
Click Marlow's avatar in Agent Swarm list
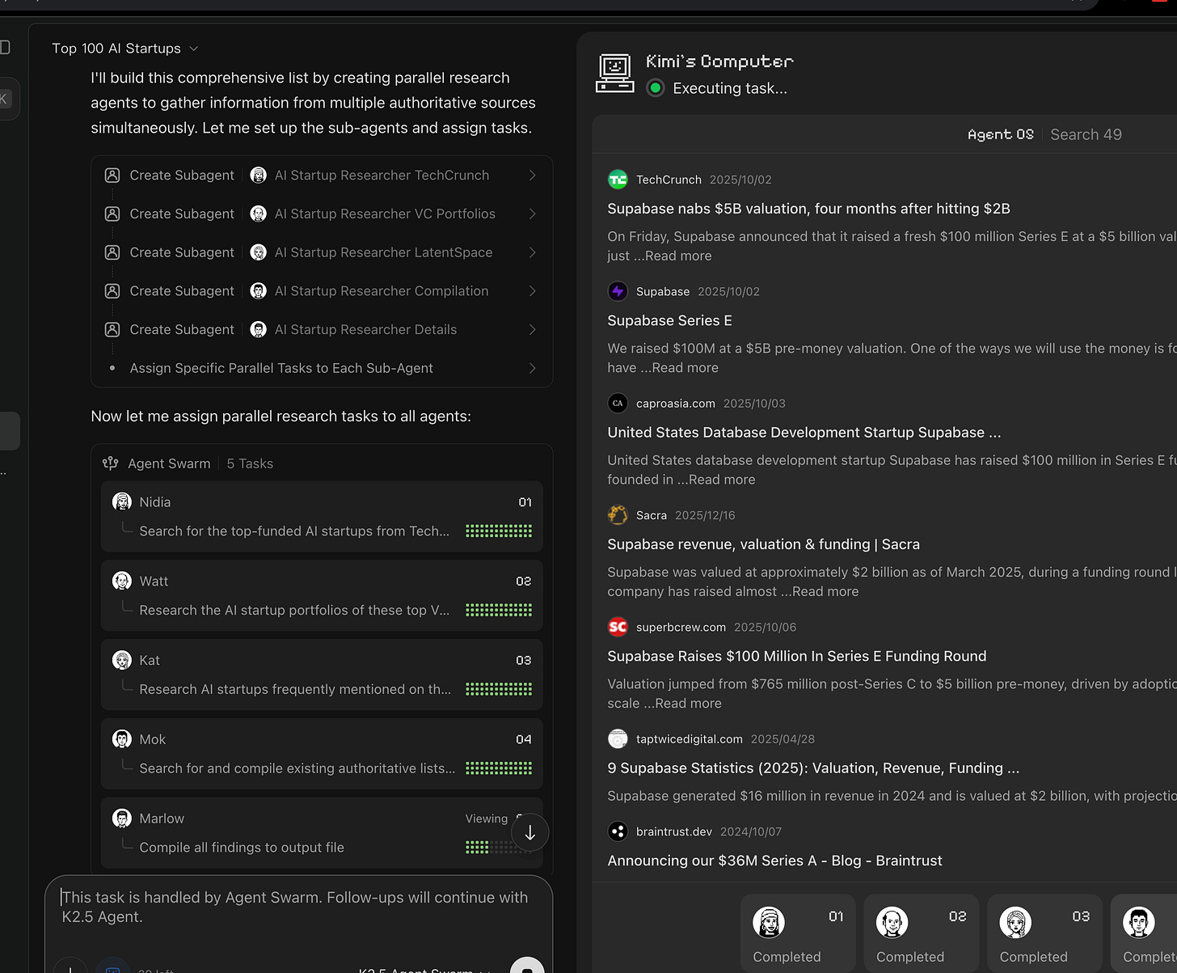(122, 818)
